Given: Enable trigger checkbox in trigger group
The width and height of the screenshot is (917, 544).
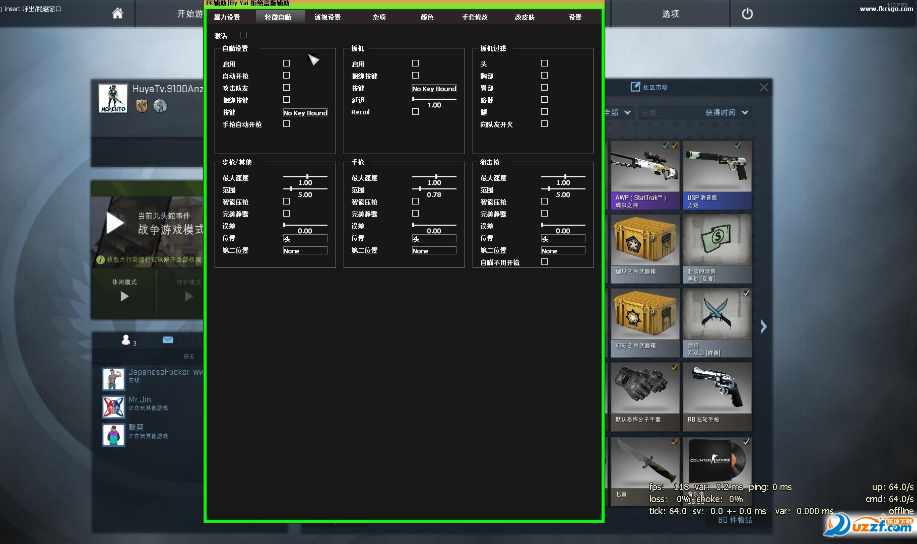Looking at the screenshot, I should [416, 63].
